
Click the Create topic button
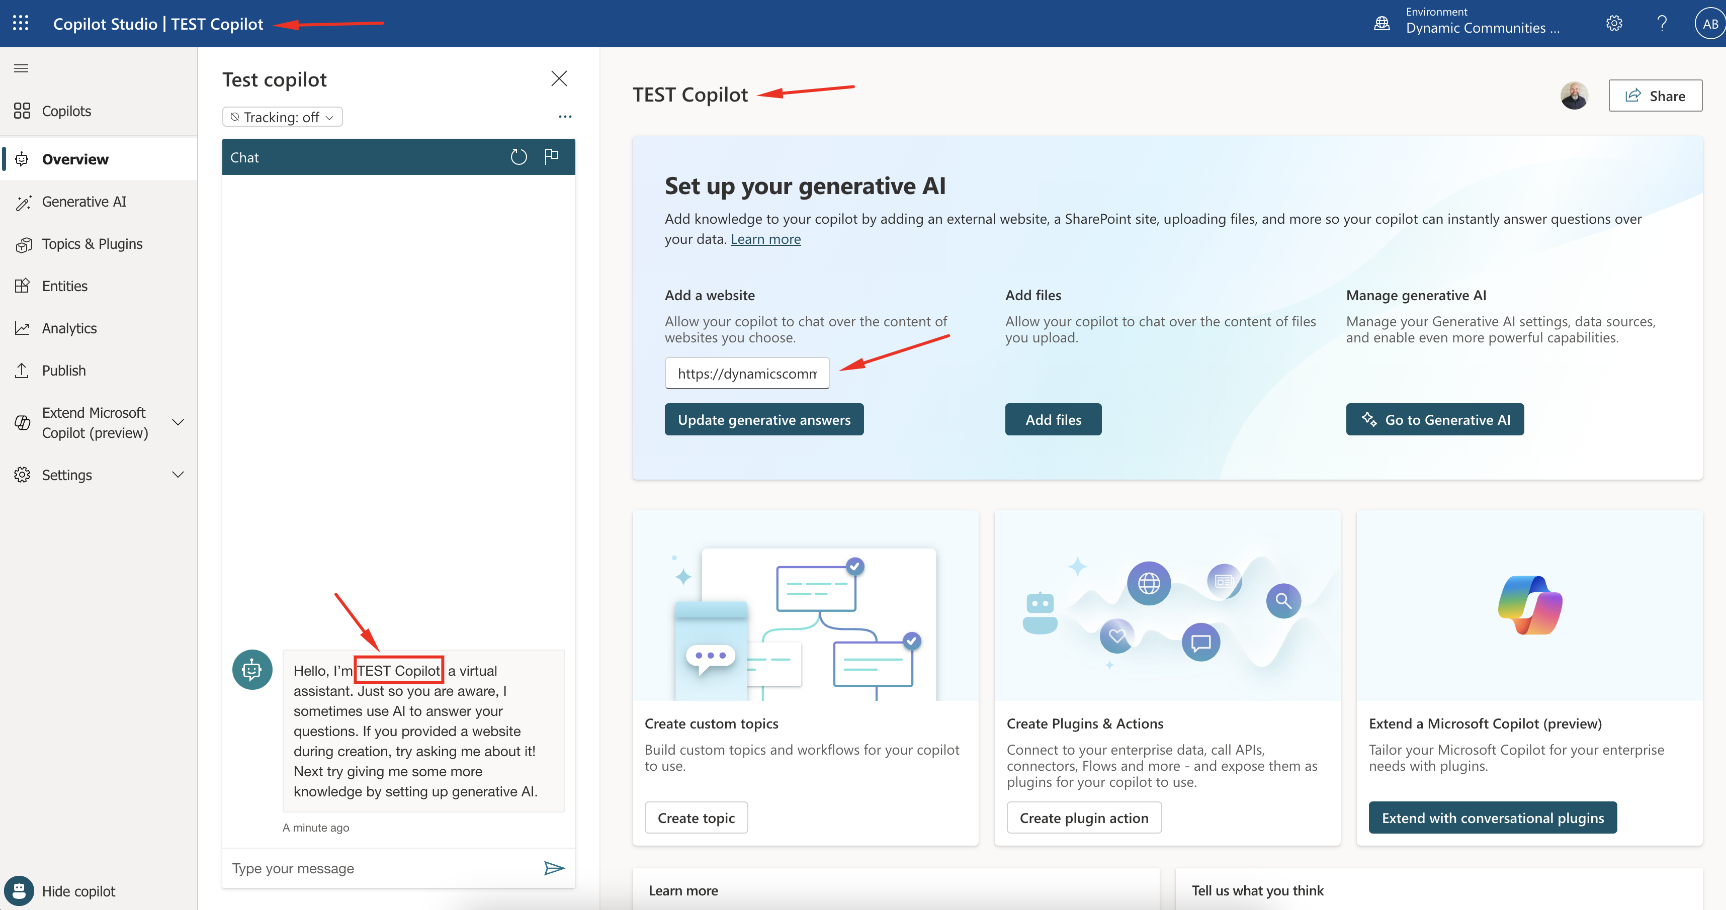[x=696, y=817]
